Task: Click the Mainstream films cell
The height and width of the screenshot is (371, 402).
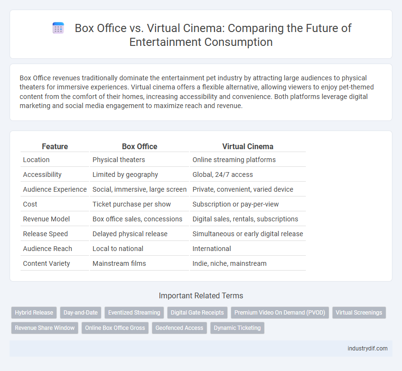Action: coord(139,264)
